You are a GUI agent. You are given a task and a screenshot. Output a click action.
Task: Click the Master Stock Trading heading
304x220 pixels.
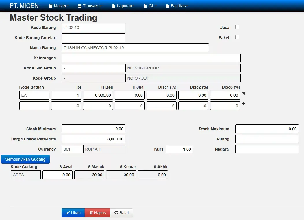[53, 17]
